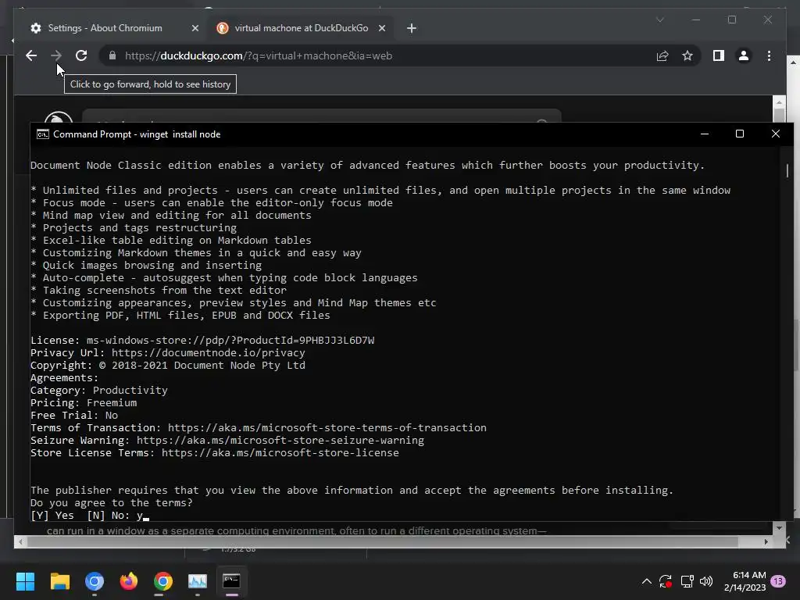Share this page icon in address bar
This screenshot has width=800, height=600.
pyautogui.click(x=662, y=55)
